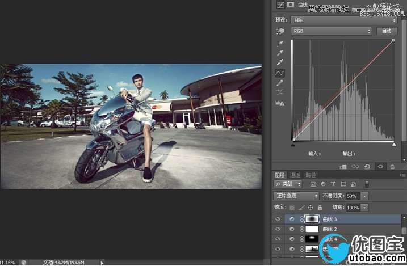Viewport: 407px width, 266px height.
Task: Select the 曲线 3 layer mask thumbnail
Action: click(x=312, y=219)
